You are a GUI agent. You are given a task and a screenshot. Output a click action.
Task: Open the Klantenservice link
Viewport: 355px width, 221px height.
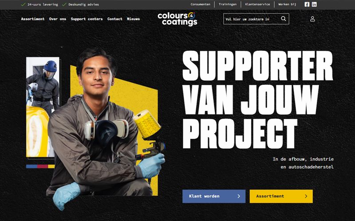click(x=257, y=4)
